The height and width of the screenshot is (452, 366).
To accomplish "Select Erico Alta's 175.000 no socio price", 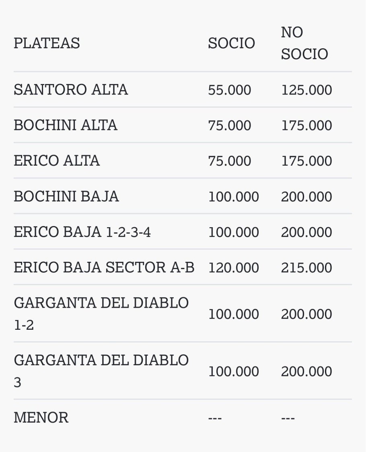I will coord(306,161).
